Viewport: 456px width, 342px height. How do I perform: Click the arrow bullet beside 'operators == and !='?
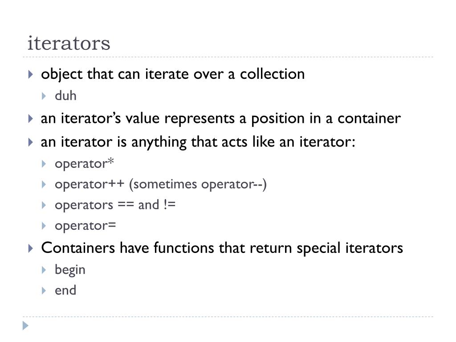coord(44,205)
